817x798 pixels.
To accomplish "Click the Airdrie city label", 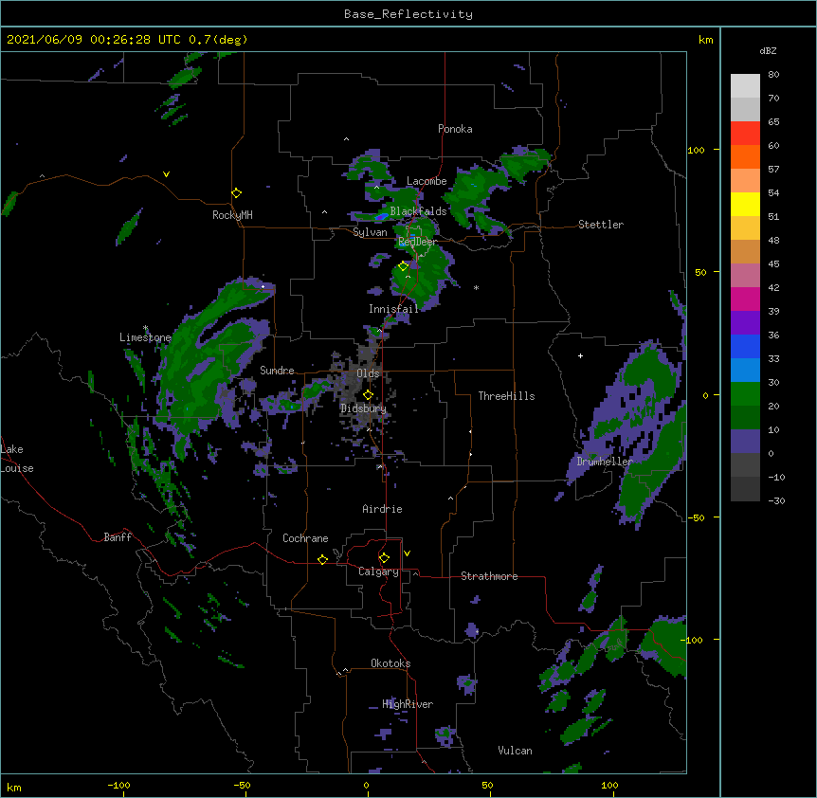I will point(383,509).
